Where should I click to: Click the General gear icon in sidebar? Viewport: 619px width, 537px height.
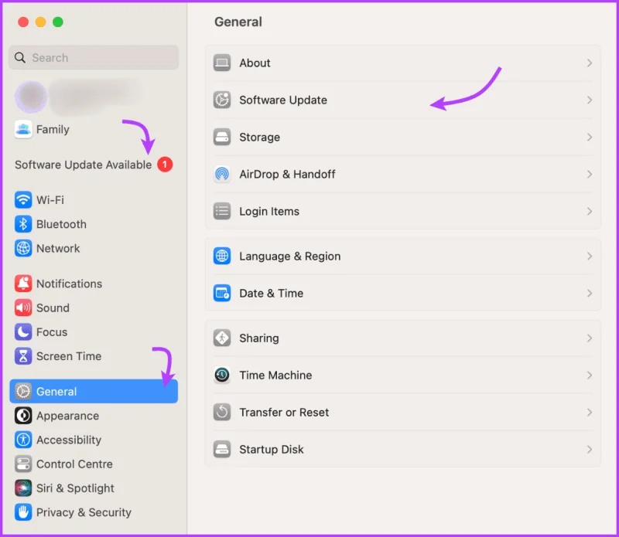coord(23,391)
